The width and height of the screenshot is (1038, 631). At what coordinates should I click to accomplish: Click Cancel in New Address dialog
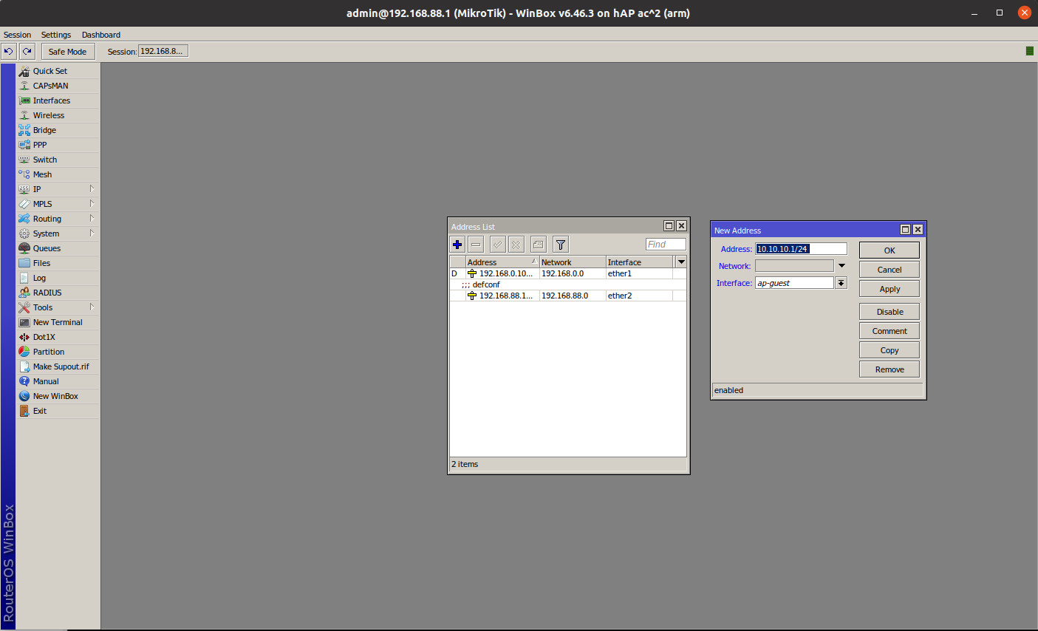tap(890, 270)
